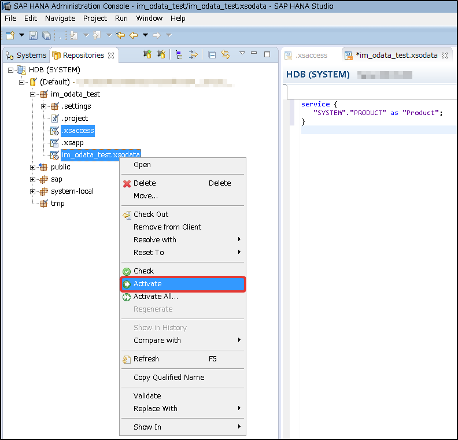This screenshot has height=440, width=458.
Task: Open the Previous Annotation dropdown arrow
Action: [109, 35]
